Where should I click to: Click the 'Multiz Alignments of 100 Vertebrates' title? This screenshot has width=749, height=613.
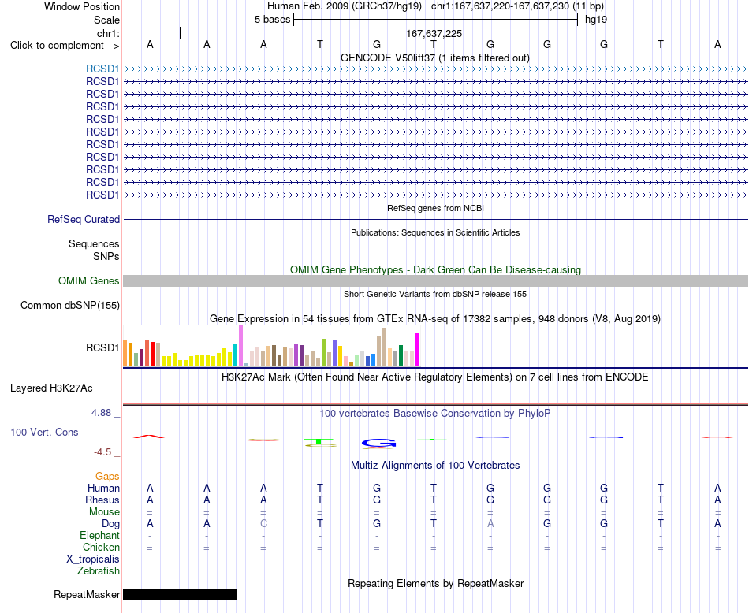pyautogui.click(x=435, y=465)
